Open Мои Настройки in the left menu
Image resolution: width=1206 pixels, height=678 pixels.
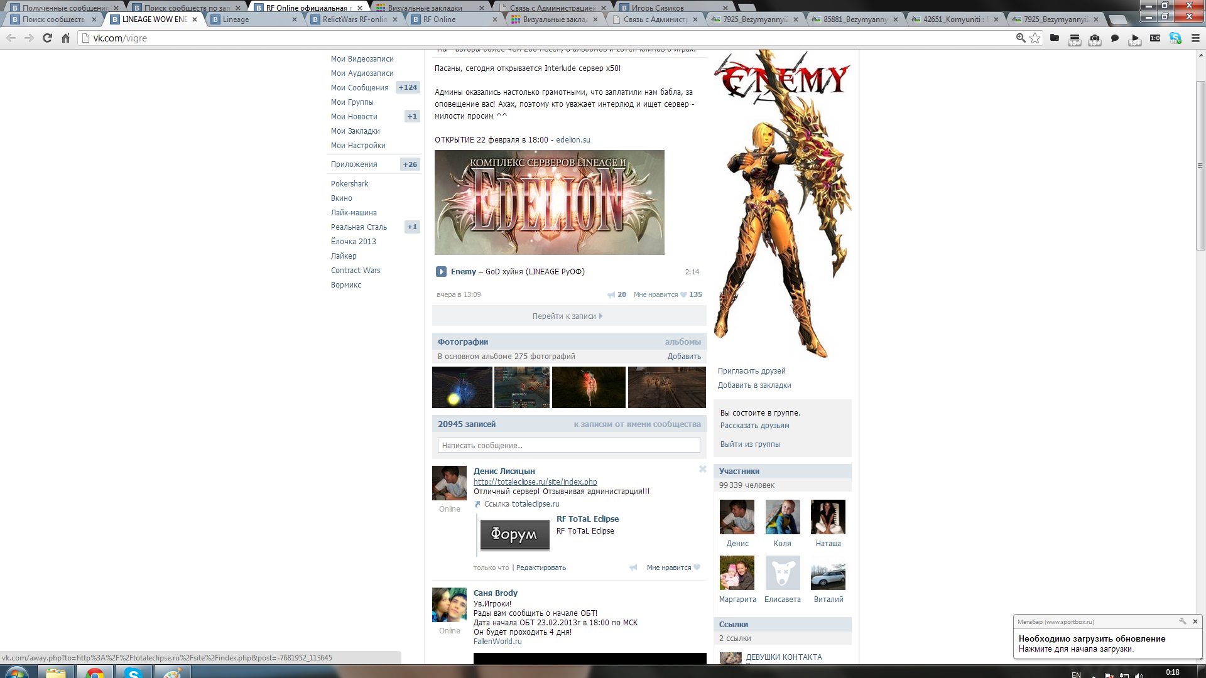pyautogui.click(x=358, y=146)
